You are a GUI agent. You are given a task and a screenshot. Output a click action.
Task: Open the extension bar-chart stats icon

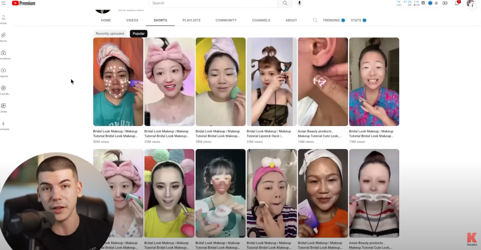(423, 3)
